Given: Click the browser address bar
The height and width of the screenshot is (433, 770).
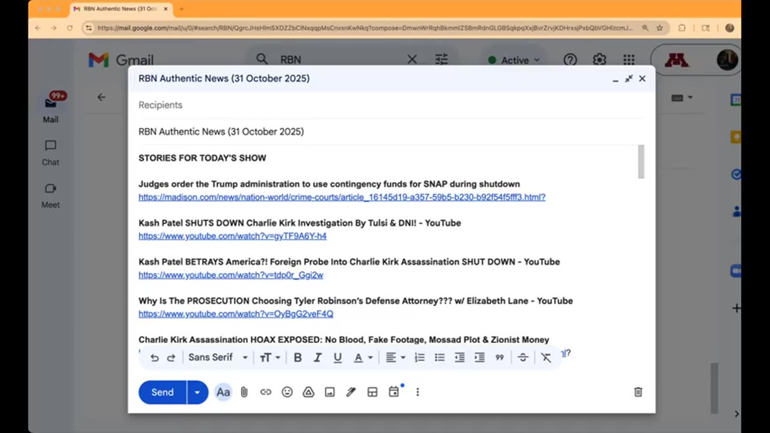Looking at the screenshot, I should pos(364,28).
